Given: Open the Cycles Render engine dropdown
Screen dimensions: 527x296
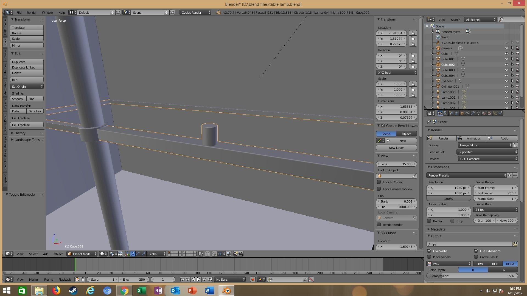Looking at the screenshot, I should click(x=196, y=12).
